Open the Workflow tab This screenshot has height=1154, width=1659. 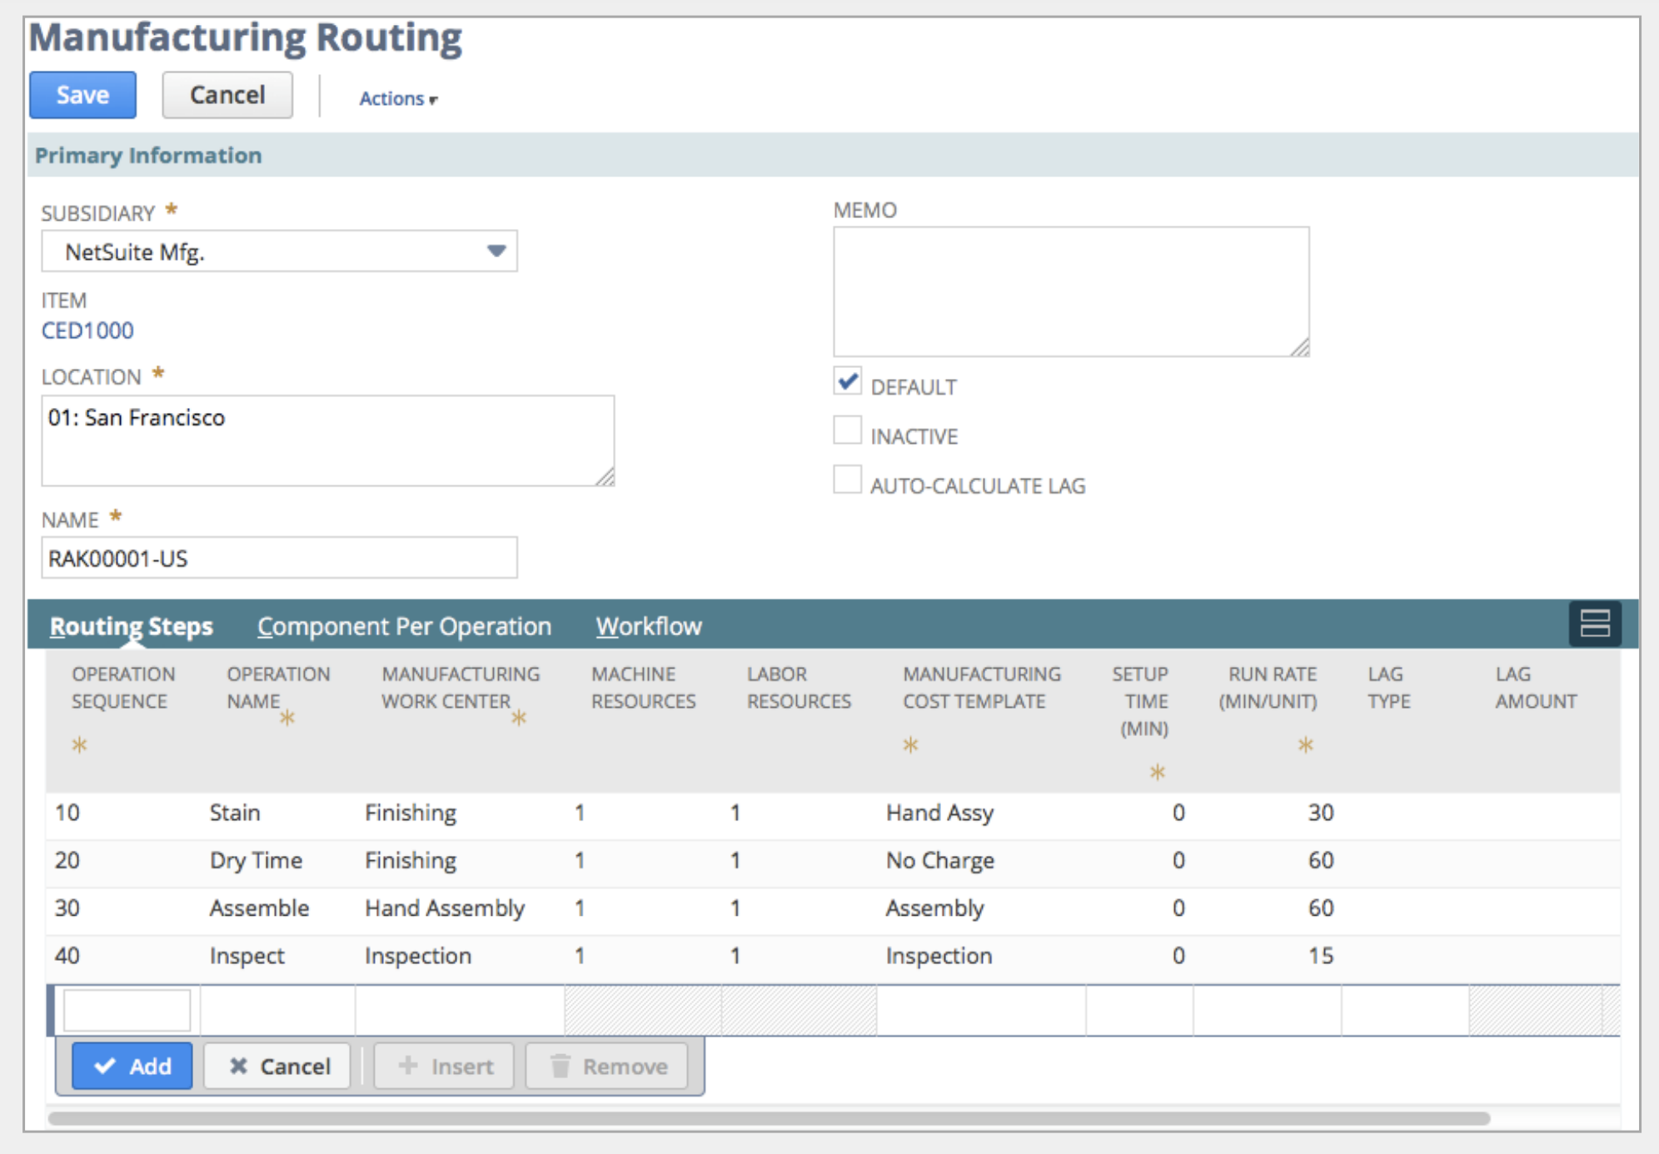point(649,626)
